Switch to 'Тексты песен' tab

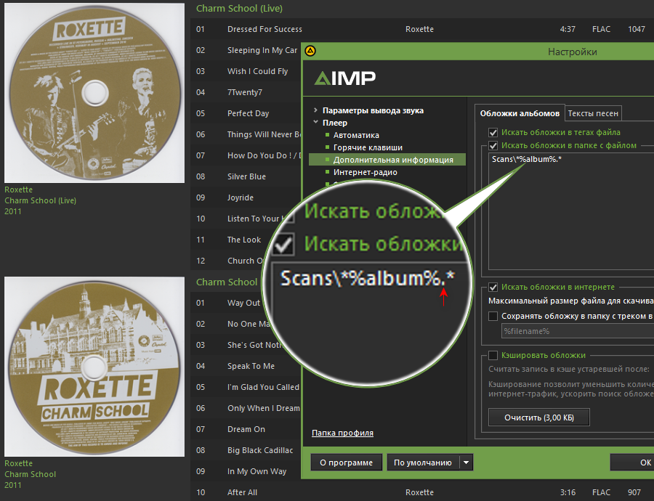[x=593, y=113]
